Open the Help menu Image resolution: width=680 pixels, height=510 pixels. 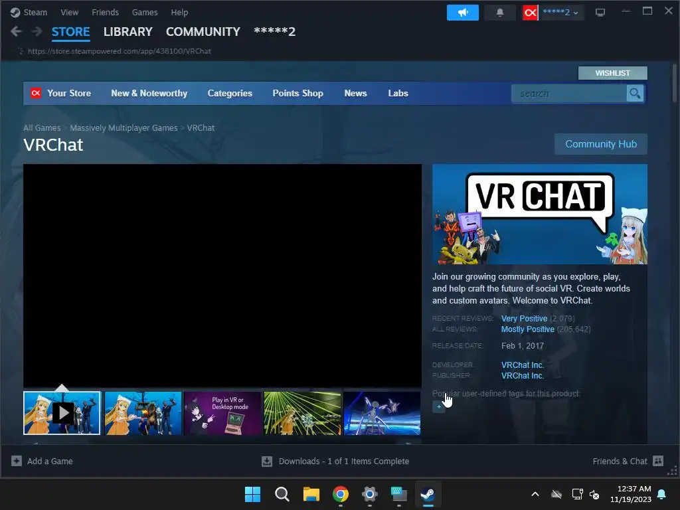click(179, 12)
